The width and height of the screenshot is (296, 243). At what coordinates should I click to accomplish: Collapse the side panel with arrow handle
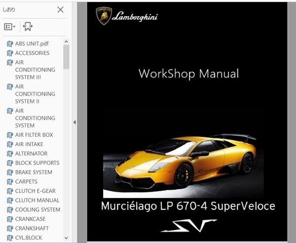coord(74,122)
